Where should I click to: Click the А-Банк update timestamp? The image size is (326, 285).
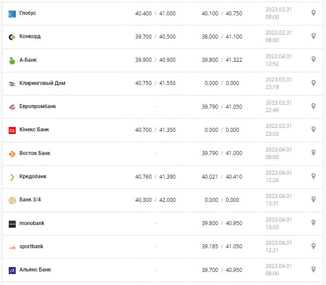278,60
